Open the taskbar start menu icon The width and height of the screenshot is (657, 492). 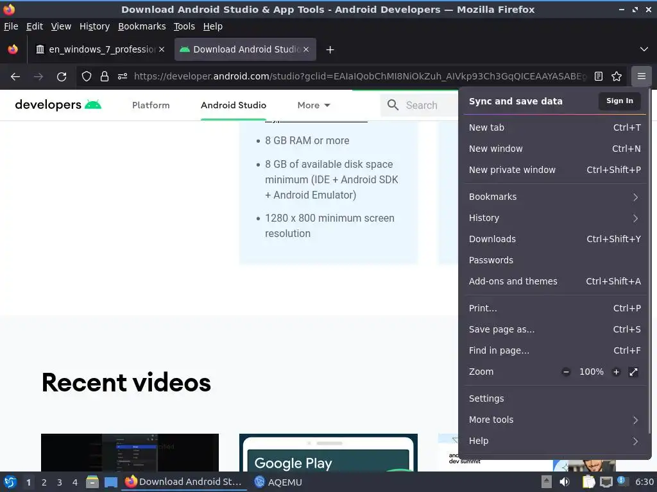[x=10, y=482]
